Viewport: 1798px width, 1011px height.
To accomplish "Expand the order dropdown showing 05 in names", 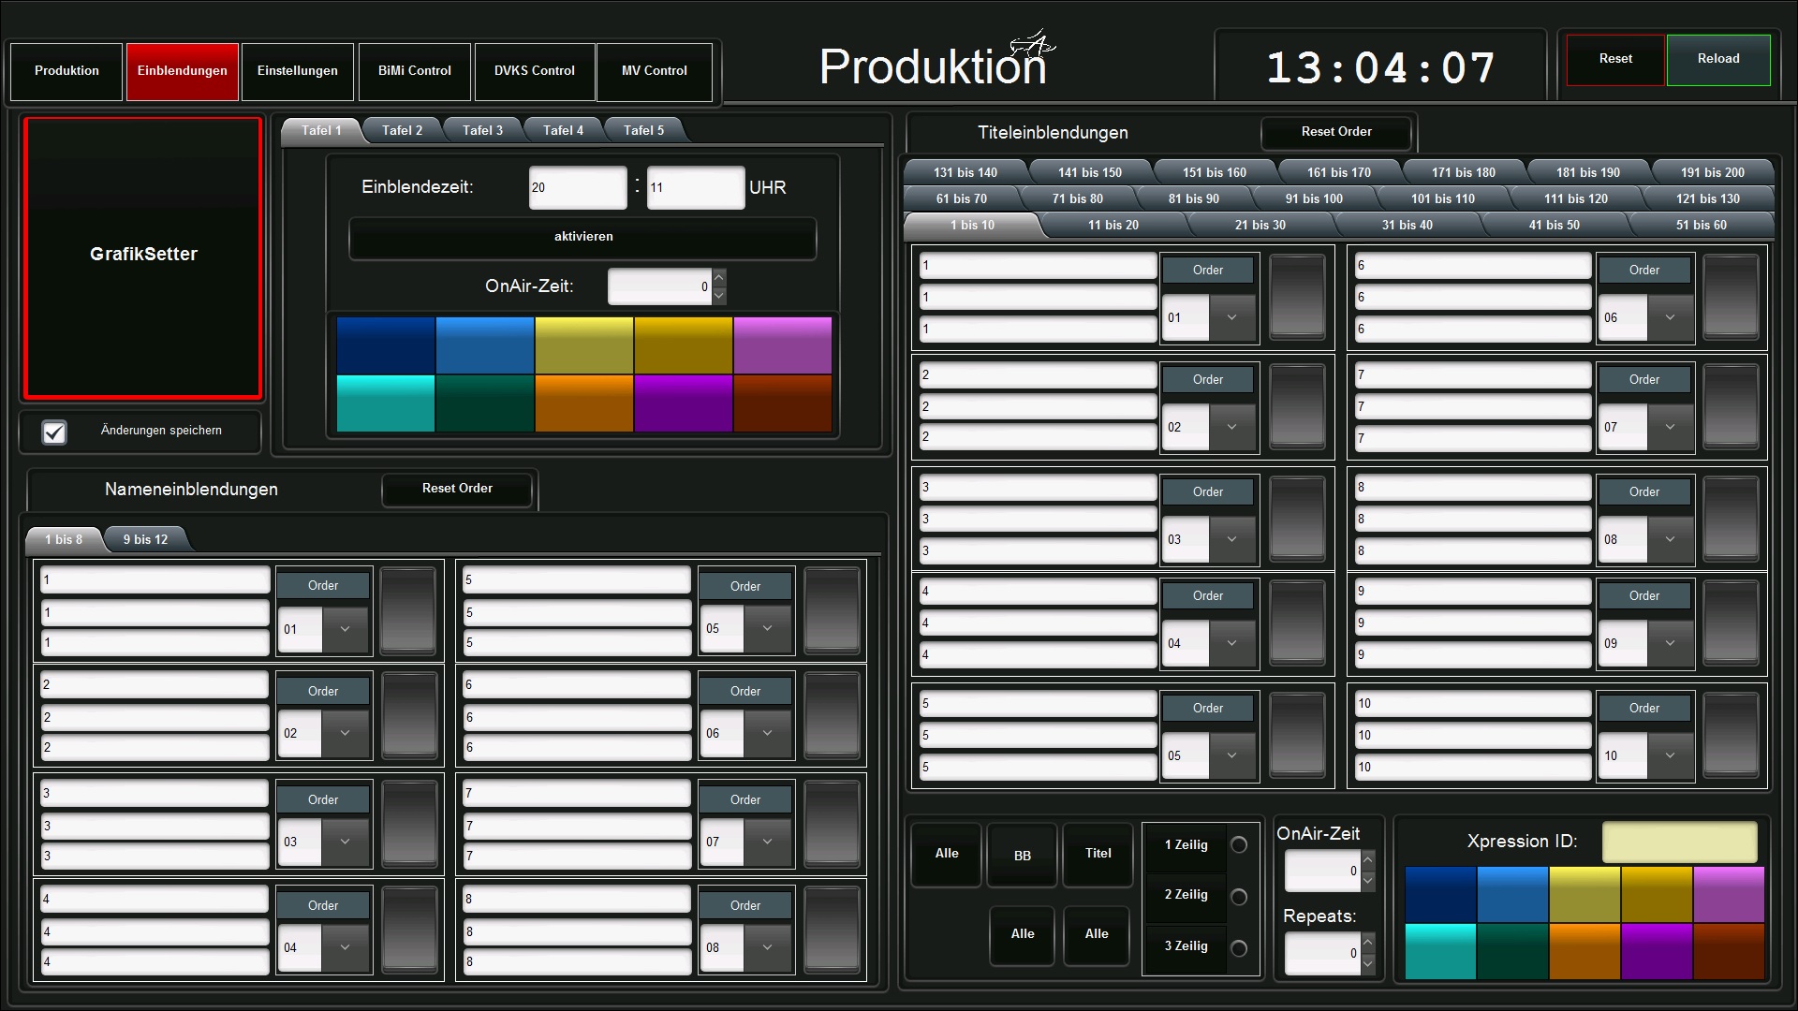I will point(767,629).
